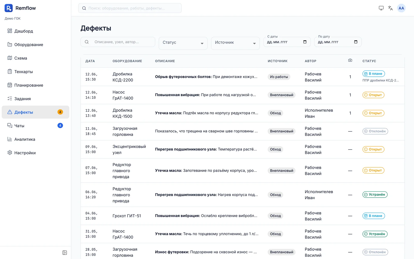The height and width of the screenshot is (259, 414).
Task: Click the Задания checklist icon
Action: 10,98
